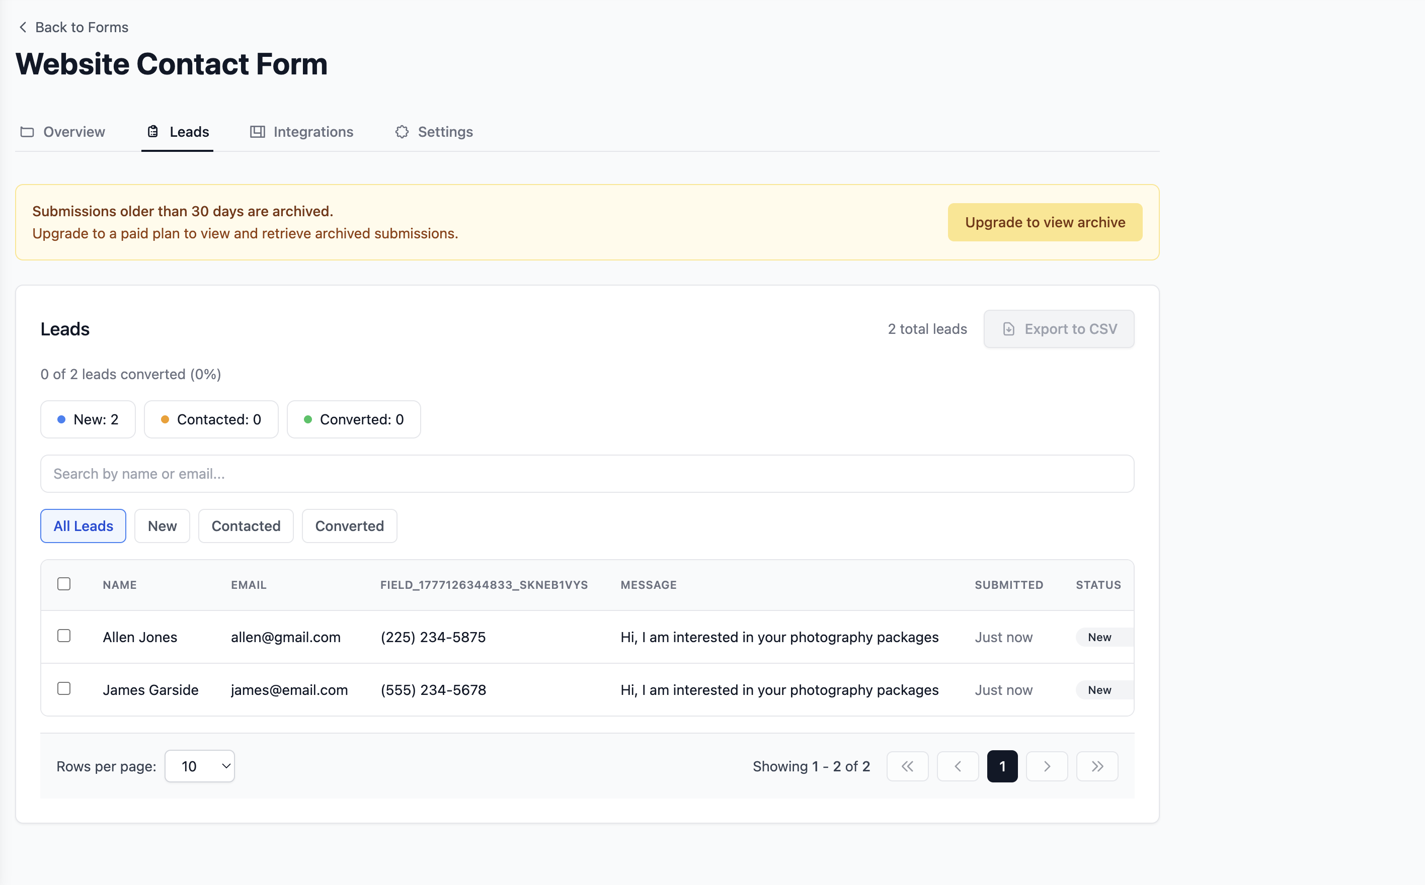1425x885 pixels.
Task: Jump to last page using double-right arrow
Action: coord(1097,766)
